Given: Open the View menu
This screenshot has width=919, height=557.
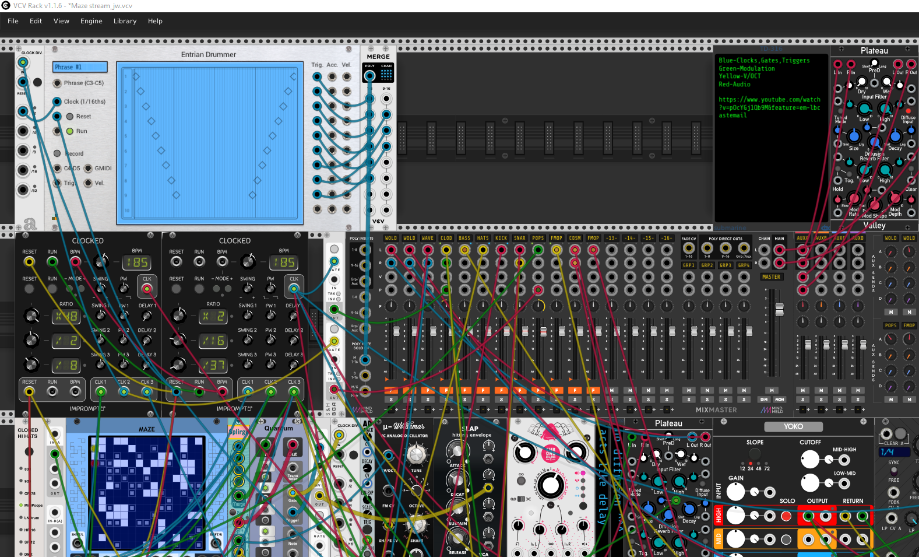Looking at the screenshot, I should click(x=61, y=21).
